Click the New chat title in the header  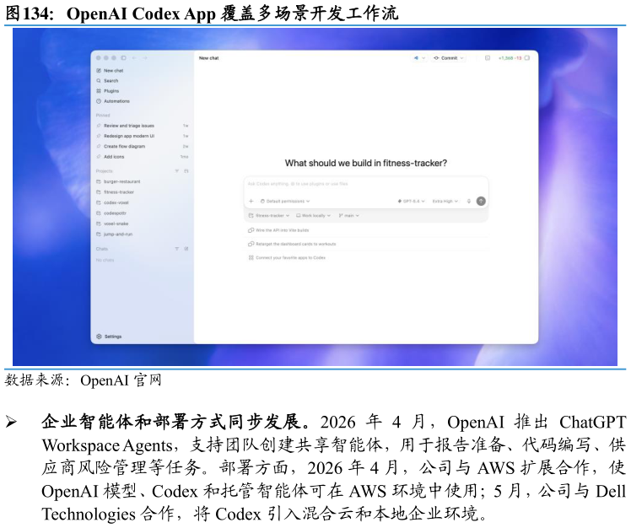coord(209,58)
